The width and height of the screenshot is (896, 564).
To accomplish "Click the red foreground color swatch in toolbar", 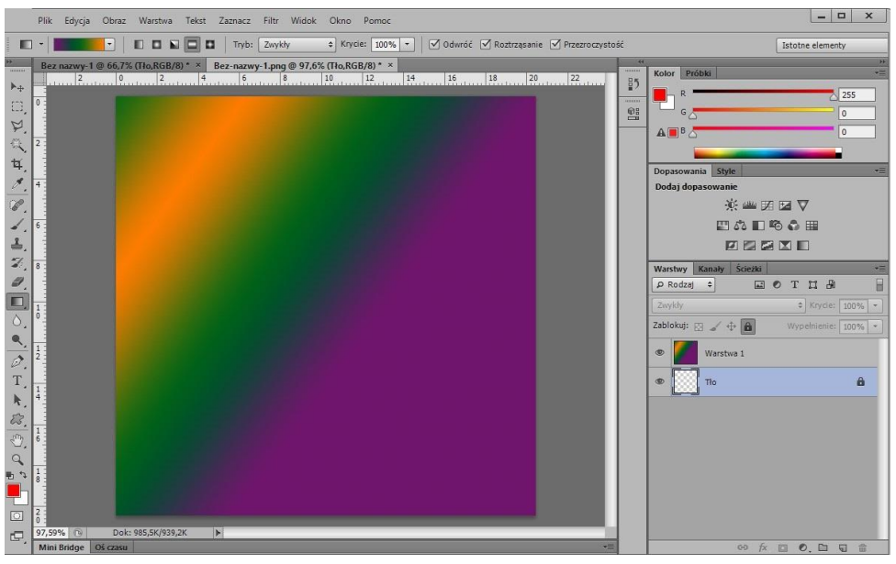I will pyautogui.click(x=14, y=491).
